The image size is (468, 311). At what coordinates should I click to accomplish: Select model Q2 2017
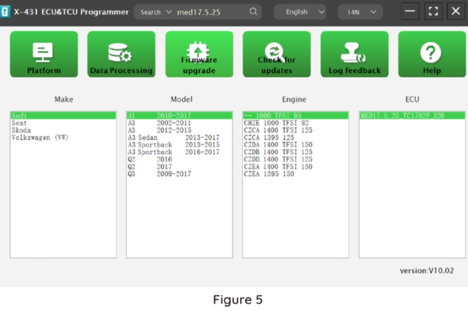pyautogui.click(x=180, y=166)
